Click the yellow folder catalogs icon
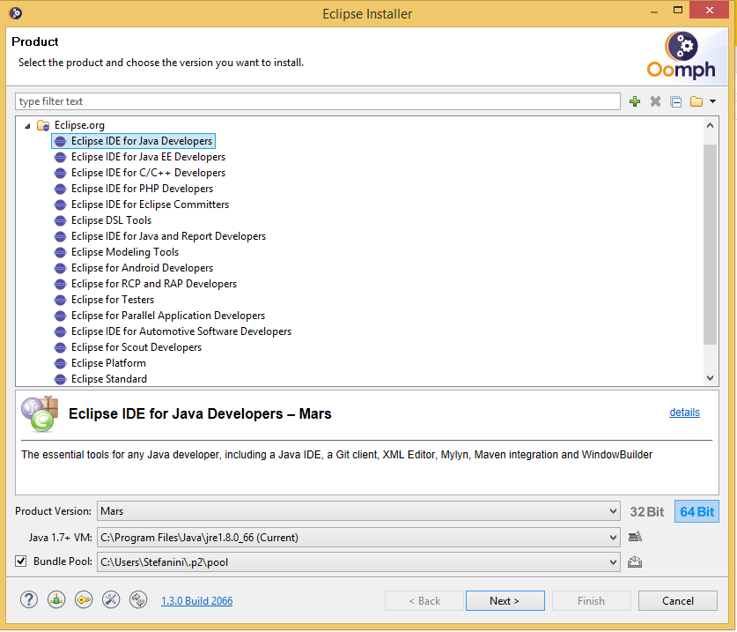This screenshot has height=632, width=737. click(696, 101)
